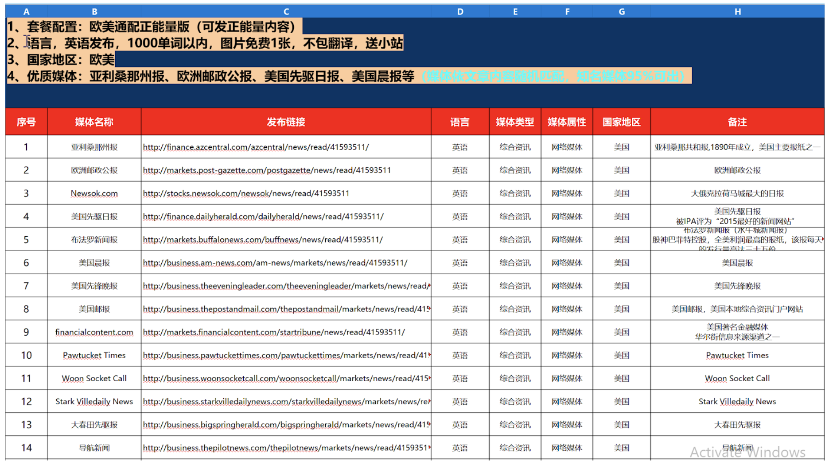Viewport: 829px width, 464px height.
Task: Open the markets.buffalonews.com link
Action: point(263,239)
